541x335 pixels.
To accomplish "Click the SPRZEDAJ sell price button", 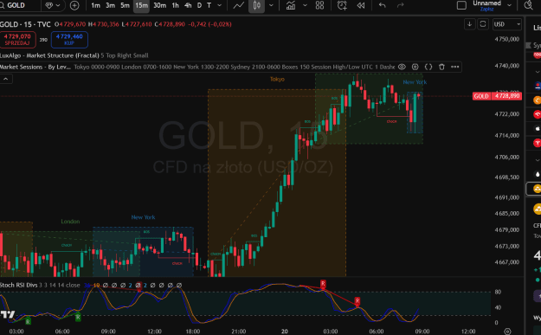I will [x=17, y=39].
